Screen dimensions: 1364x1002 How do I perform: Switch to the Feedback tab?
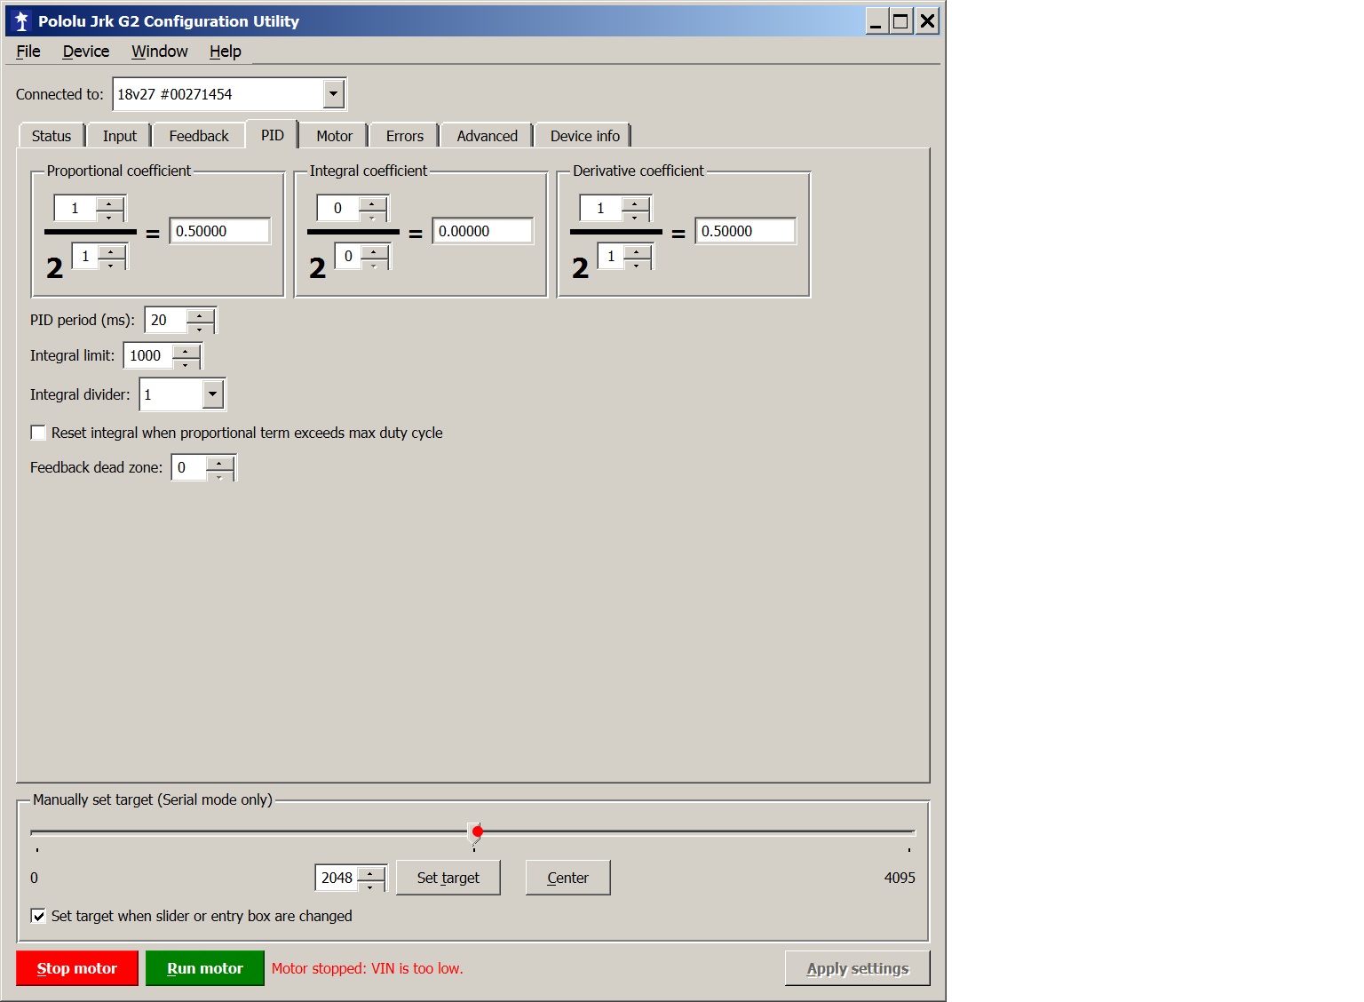(199, 136)
